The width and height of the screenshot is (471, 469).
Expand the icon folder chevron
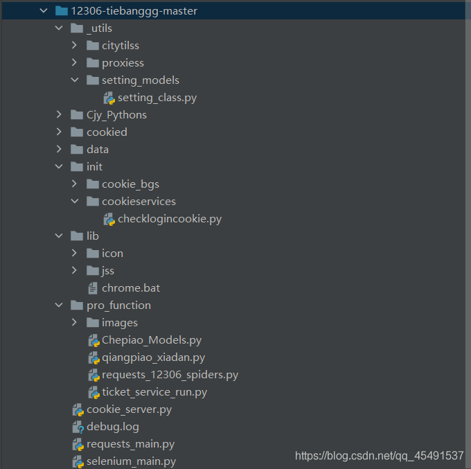74,254
